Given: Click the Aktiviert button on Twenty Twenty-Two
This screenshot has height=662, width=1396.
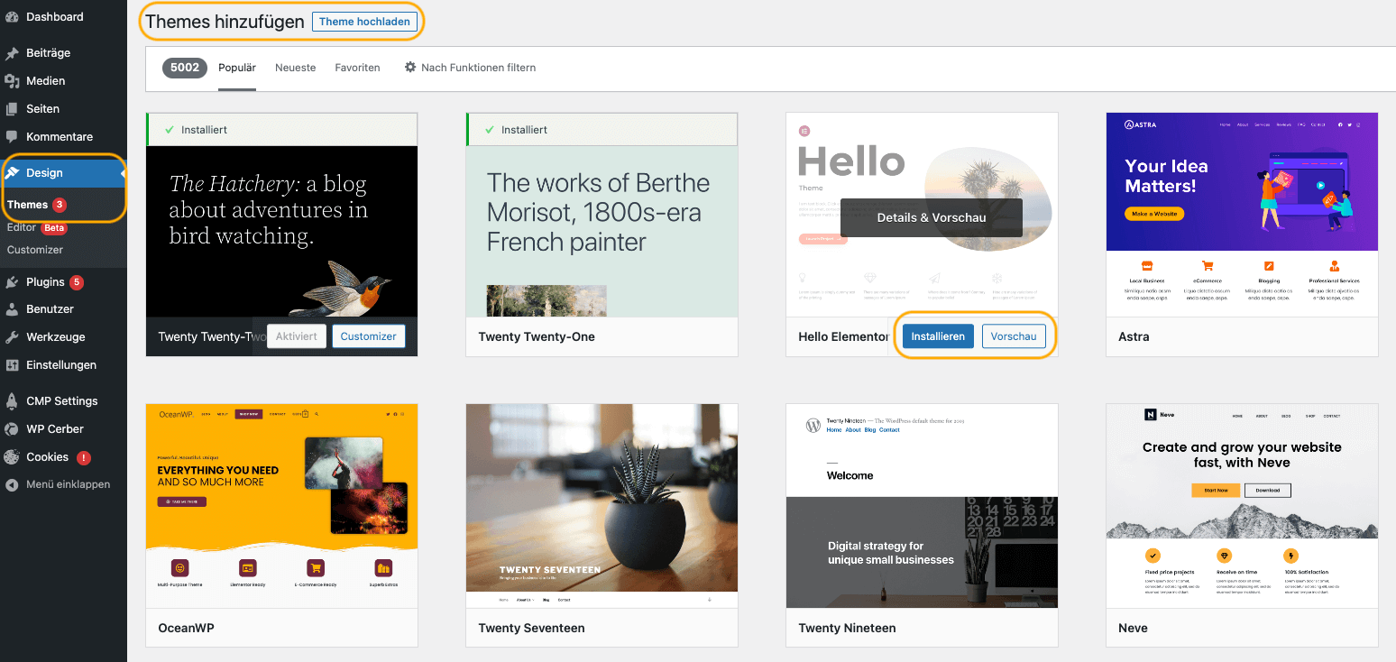Looking at the screenshot, I should click(297, 336).
